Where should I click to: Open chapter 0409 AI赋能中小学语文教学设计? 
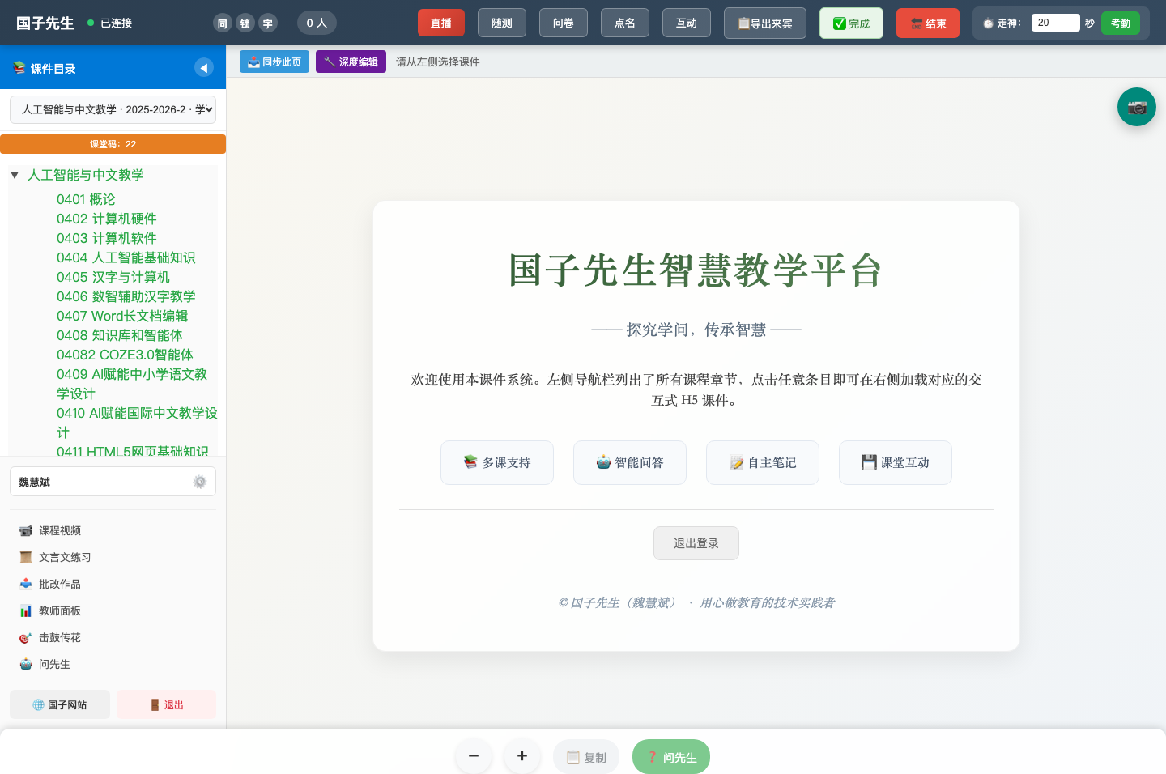coord(132,384)
